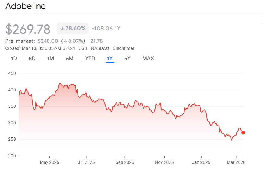Click the Adobe Inc title
This screenshot has height=169, width=263.
pos(26,6)
